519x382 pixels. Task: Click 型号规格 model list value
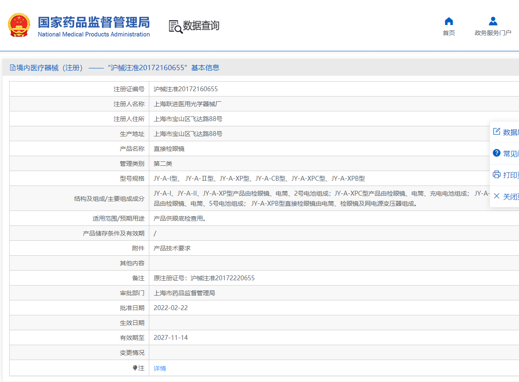[259, 178]
